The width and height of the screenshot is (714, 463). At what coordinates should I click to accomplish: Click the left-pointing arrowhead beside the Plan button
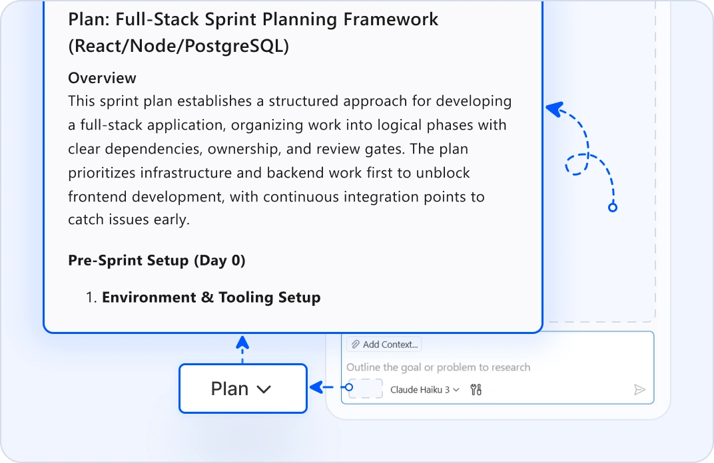click(316, 388)
